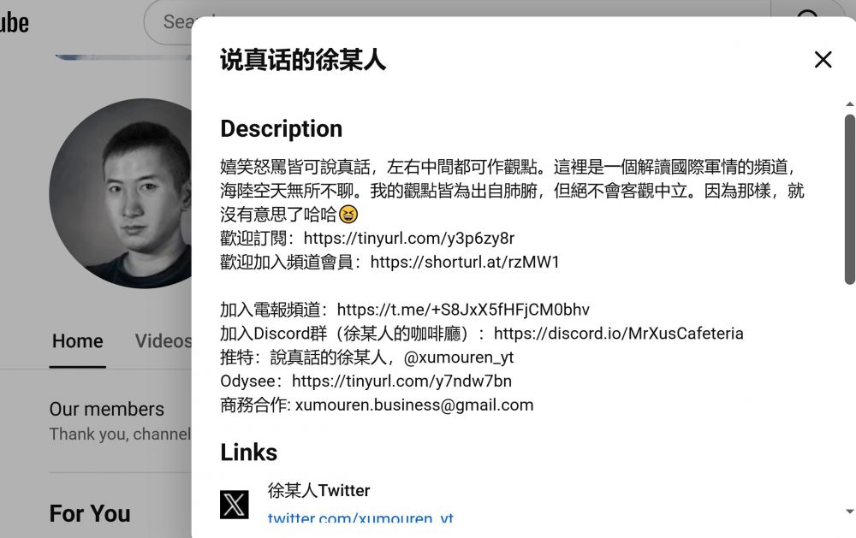Viewport: 856px width, 538px height.
Task: Open the Odysee tinyurl.com/y7ndw7bn link
Action: [401, 381]
